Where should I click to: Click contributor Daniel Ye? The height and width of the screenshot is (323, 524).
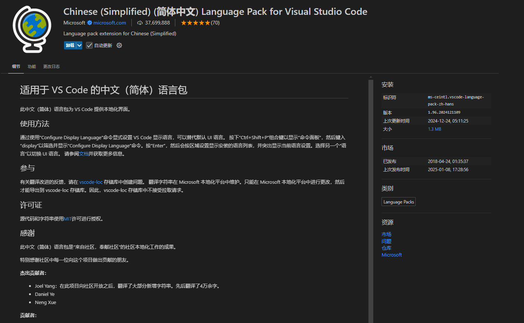click(x=45, y=294)
